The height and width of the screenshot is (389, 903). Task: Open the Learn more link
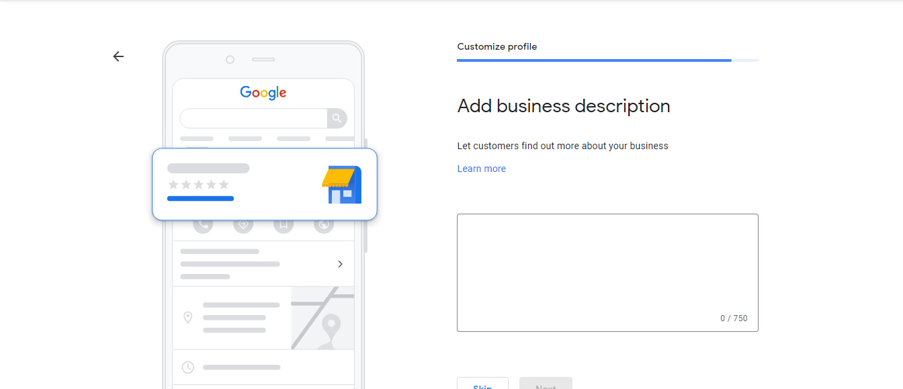tap(481, 169)
